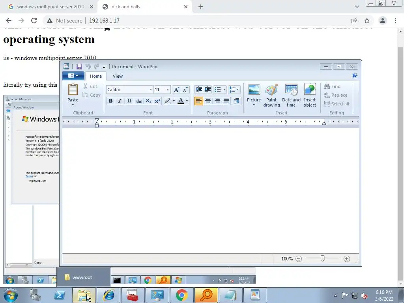Image resolution: width=404 pixels, height=303 pixels.
Task: Click Find in Editing group
Action: pos(332,86)
